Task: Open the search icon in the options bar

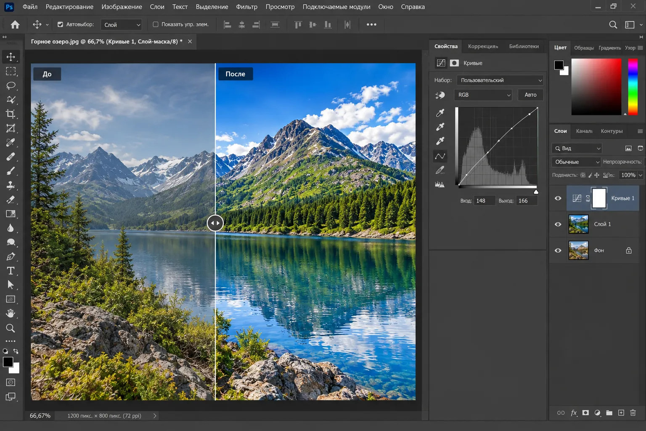Action: coord(613,25)
